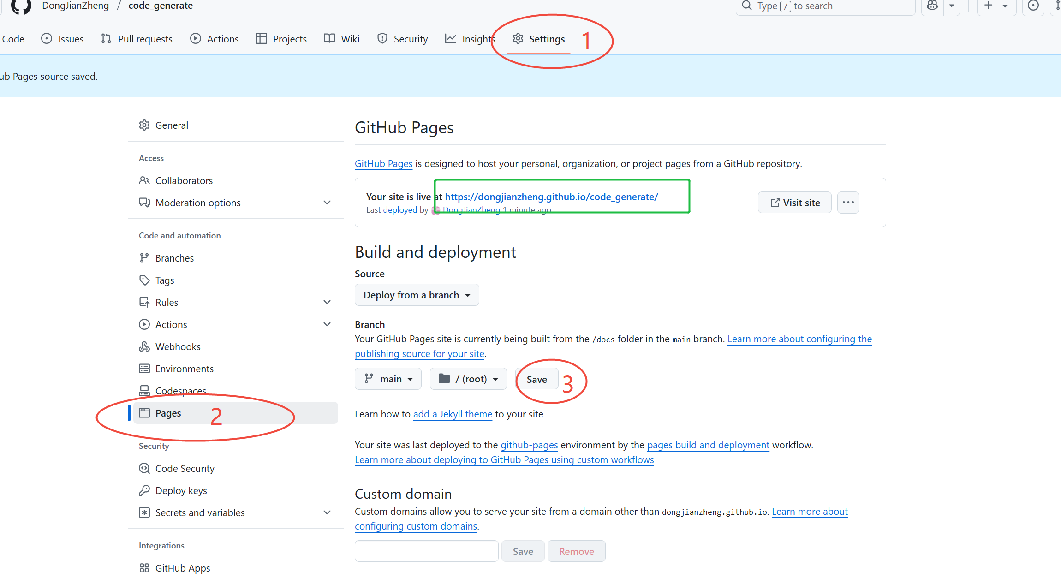1061x578 pixels.
Task: Click the GitHub octocat logo
Action: [x=21, y=6]
